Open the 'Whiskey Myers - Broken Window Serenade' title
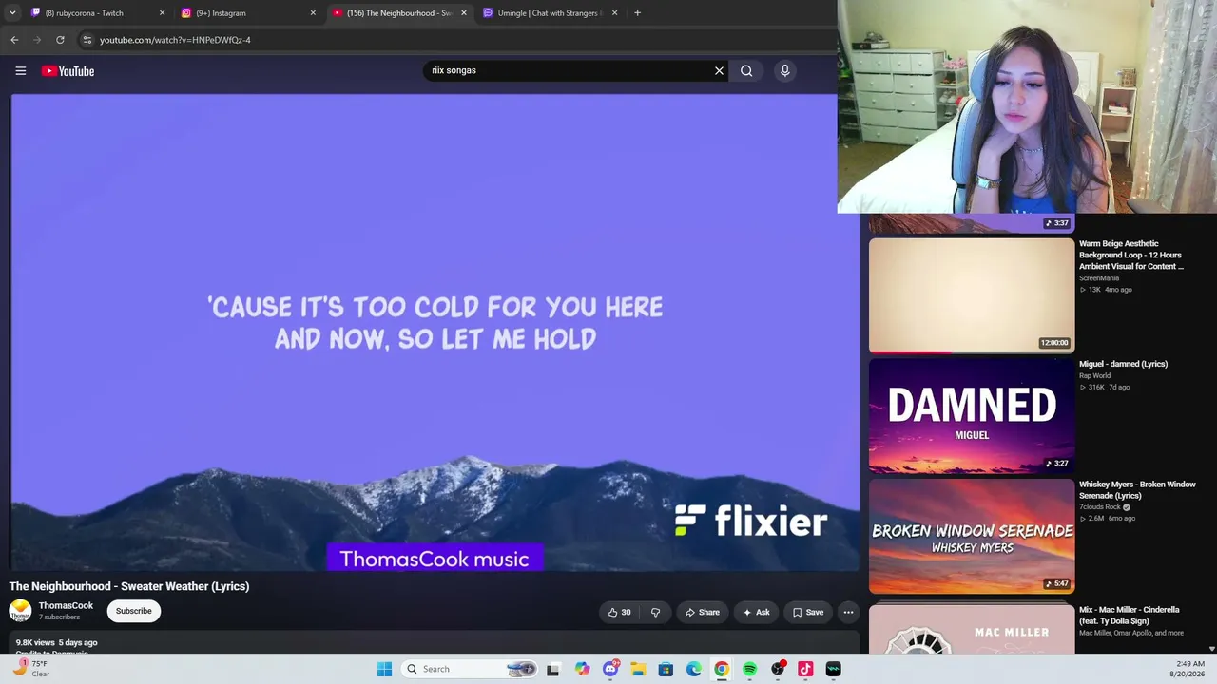1217x684 pixels. [1137, 490]
